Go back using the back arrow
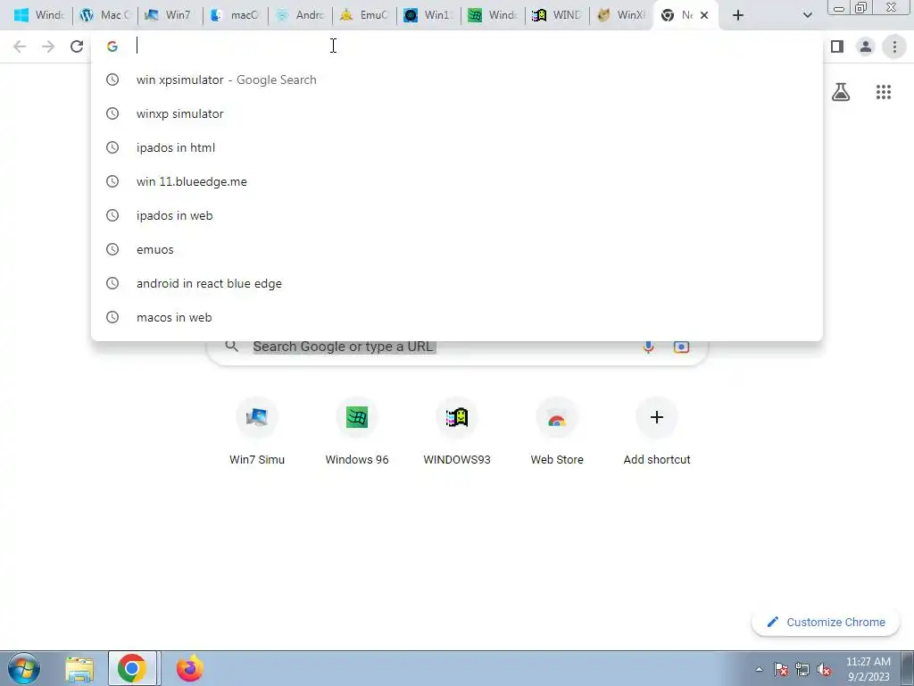The height and width of the screenshot is (686, 914). (20, 46)
